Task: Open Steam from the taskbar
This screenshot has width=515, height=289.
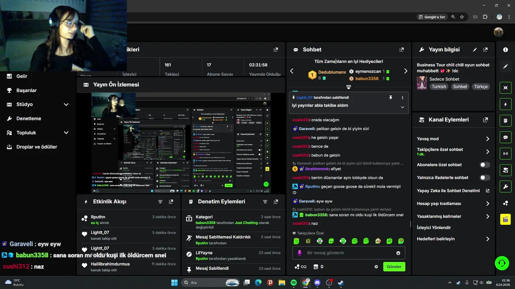Action: click(340, 283)
